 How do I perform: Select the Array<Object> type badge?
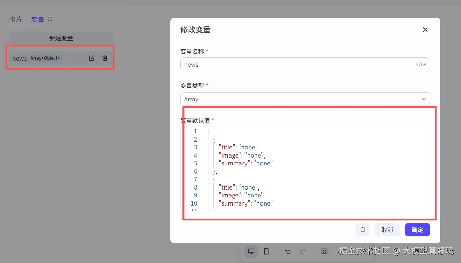tap(45, 58)
